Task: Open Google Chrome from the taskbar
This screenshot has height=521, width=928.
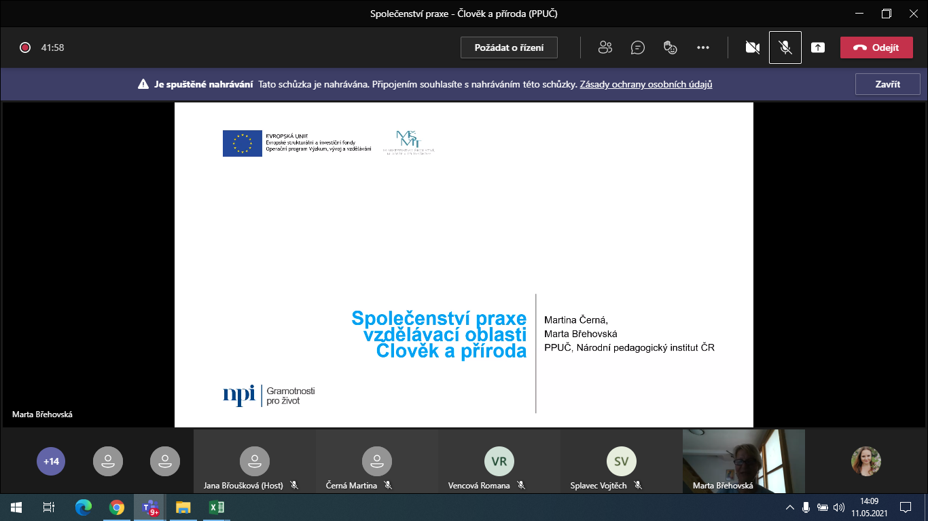Action: (x=117, y=507)
